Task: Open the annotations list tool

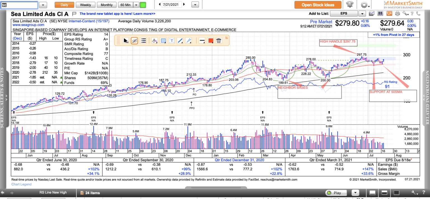Action: click(x=143, y=41)
